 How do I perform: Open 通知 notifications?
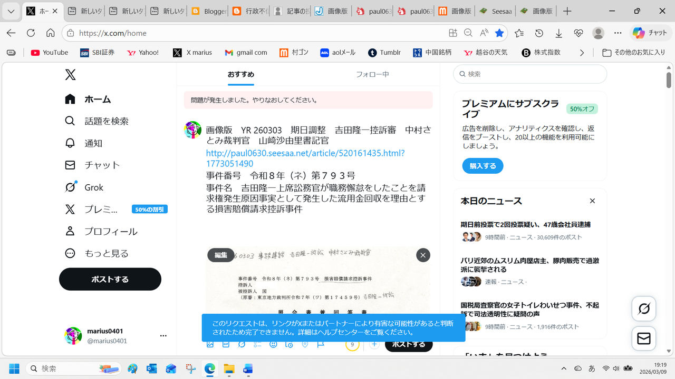pyautogui.click(x=83, y=143)
